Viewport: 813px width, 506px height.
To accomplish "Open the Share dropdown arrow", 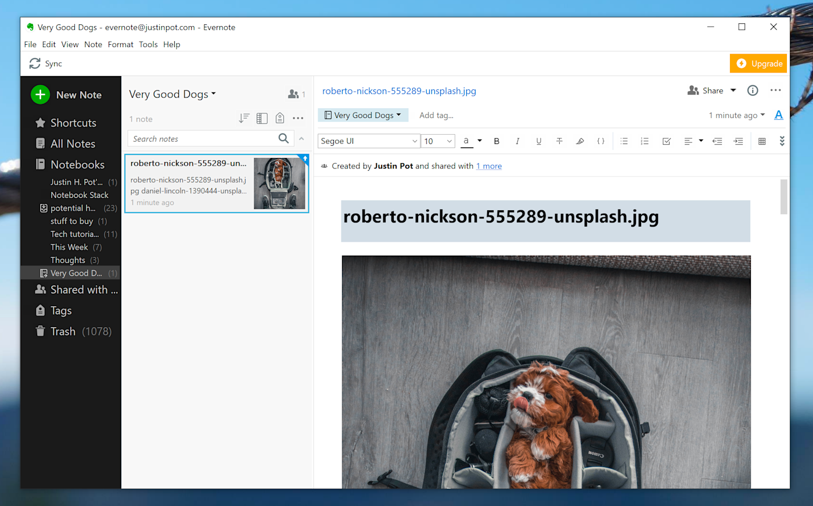I will pos(733,90).
